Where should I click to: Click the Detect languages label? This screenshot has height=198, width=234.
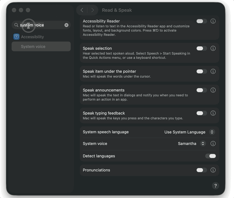99,156
